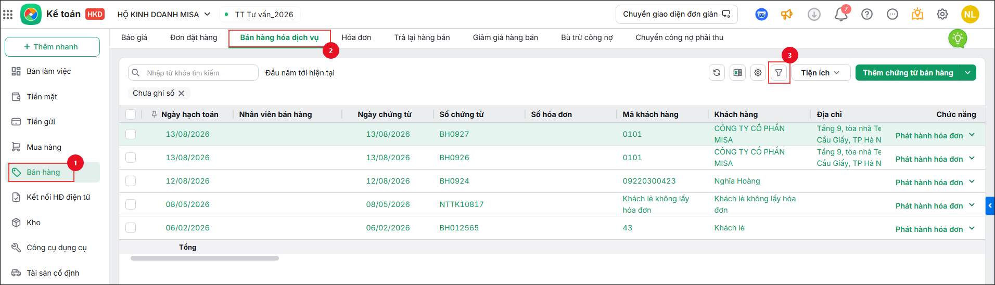Screen dimensions: 995x285
Task: Open the Tiện ích dropdown
Action: coord(821,73)
